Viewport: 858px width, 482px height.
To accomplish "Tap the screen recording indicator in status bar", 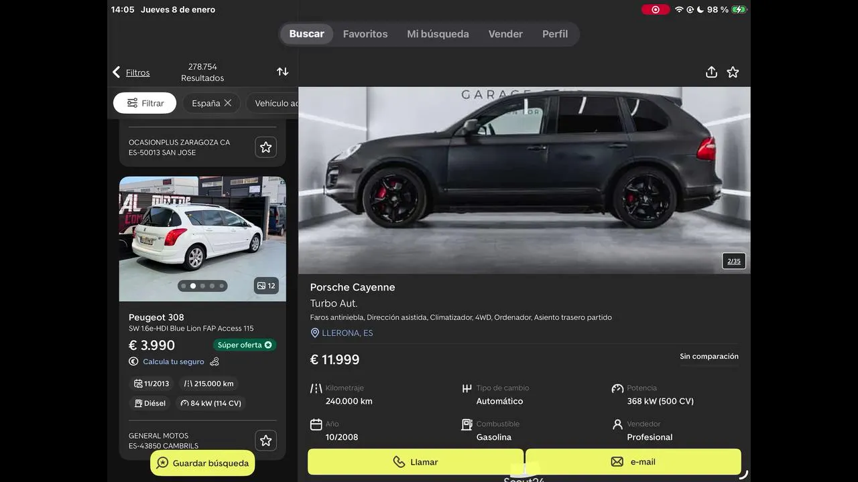I will tap(656, 9).
